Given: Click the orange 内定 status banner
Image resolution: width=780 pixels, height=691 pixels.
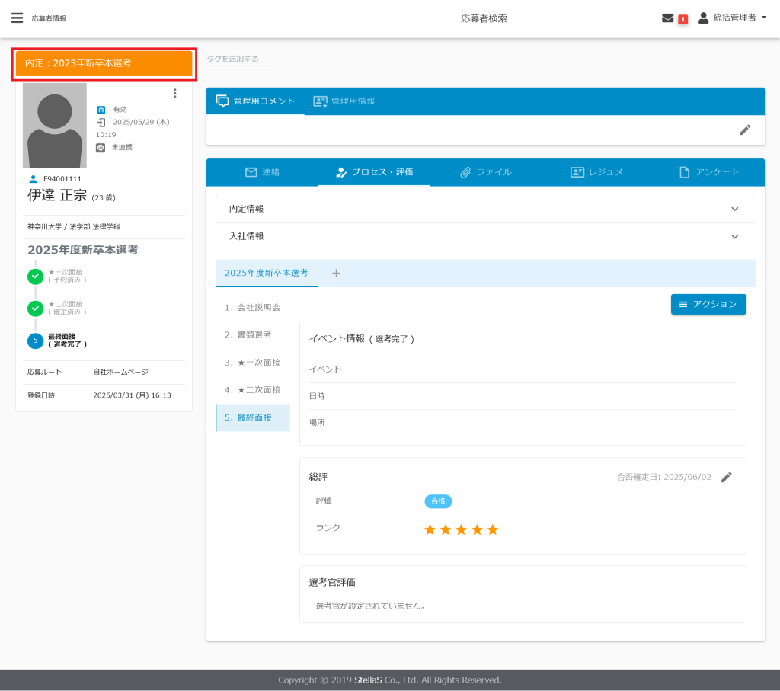Looking at the screenshot, I should pos(104,63).
